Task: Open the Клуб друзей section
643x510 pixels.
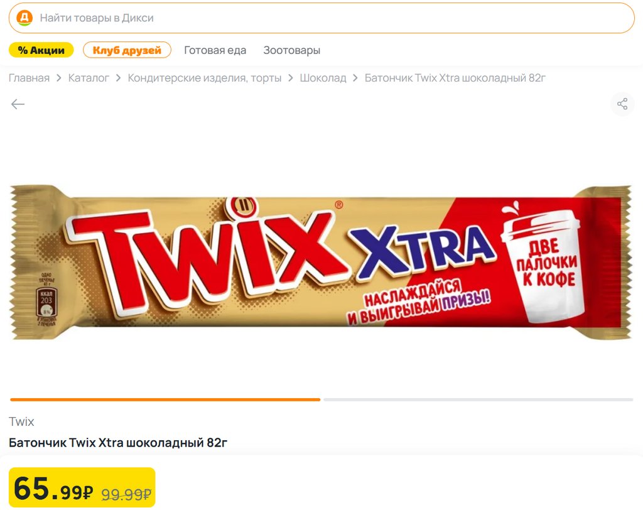Action: [x=127, y=50]
